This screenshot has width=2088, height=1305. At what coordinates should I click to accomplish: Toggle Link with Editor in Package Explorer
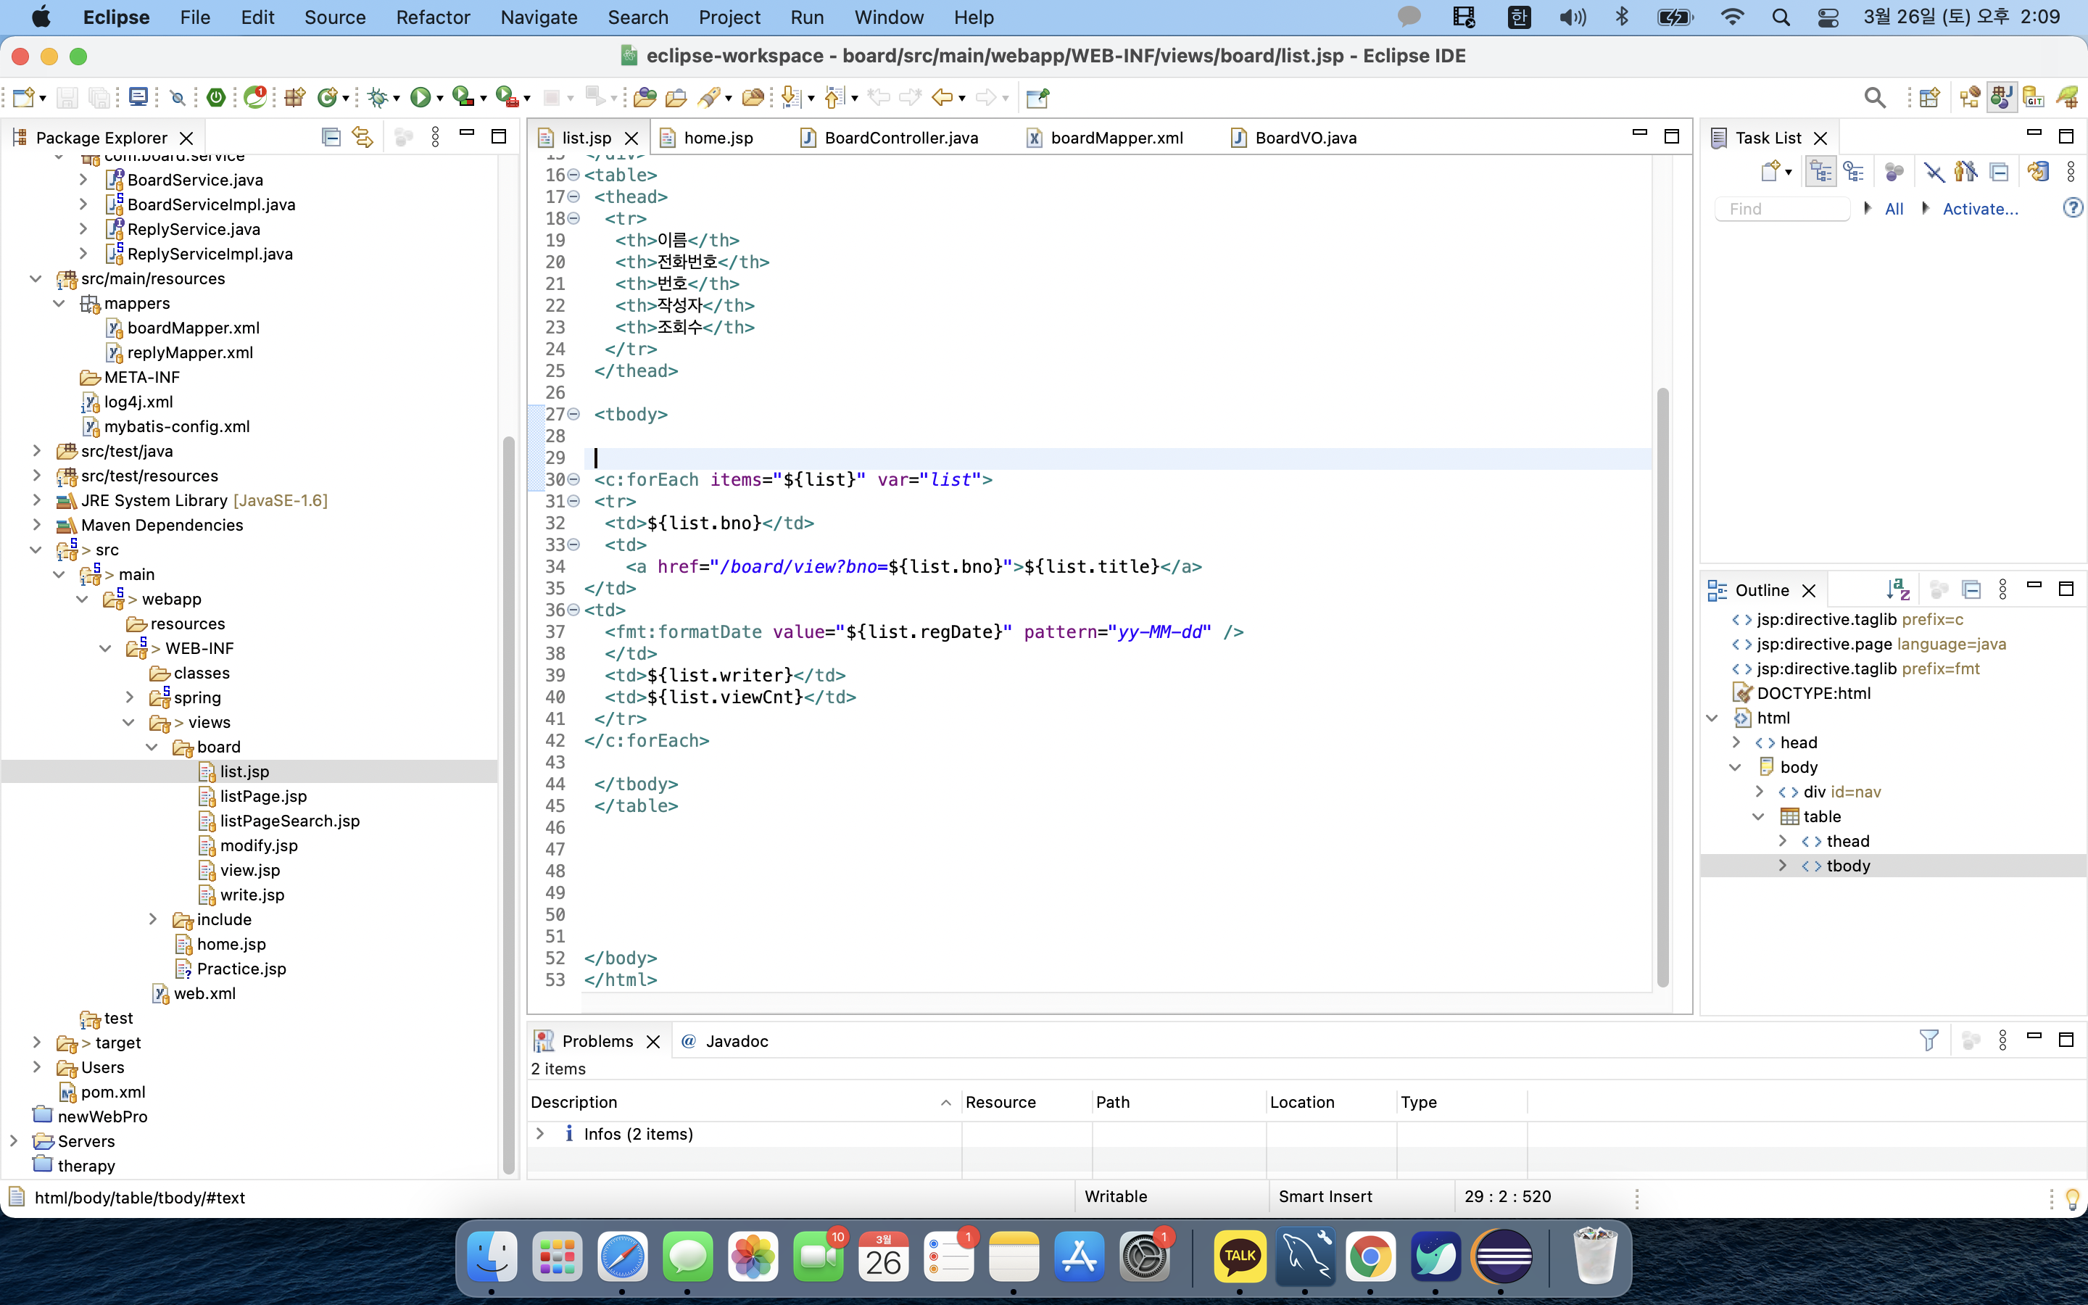[x=362, y=137]
